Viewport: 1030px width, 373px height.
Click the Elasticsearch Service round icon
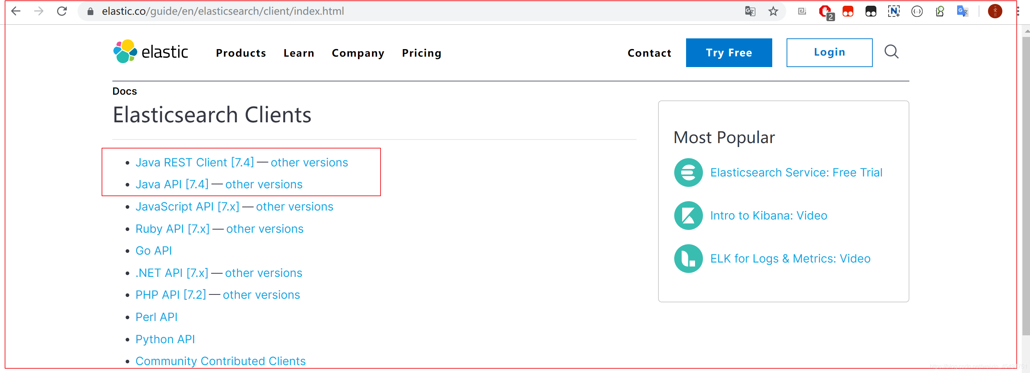tap(688, 173)
